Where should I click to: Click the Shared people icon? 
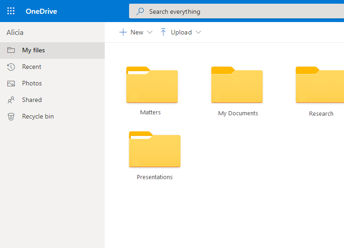[11, 100]
